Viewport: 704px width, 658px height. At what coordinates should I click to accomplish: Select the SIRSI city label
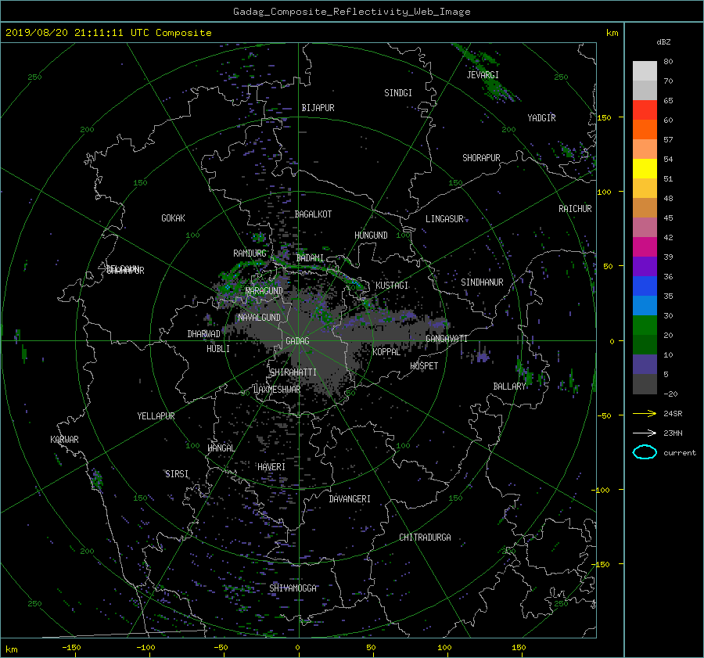(x=177, y=474)
